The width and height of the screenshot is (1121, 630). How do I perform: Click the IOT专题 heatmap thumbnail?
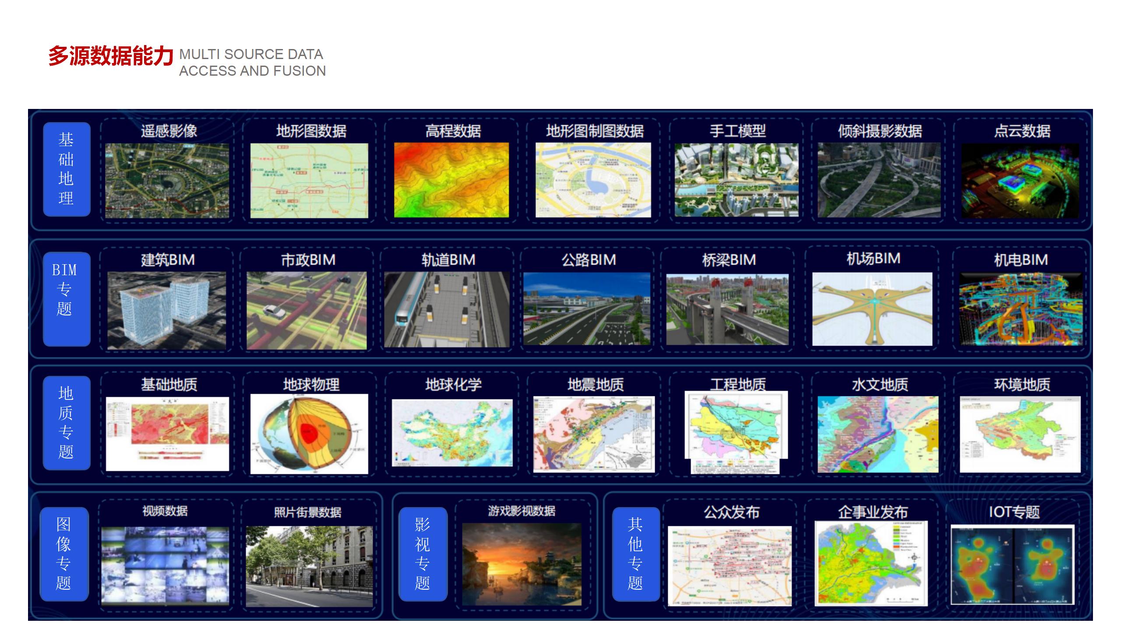point(1012,565)
